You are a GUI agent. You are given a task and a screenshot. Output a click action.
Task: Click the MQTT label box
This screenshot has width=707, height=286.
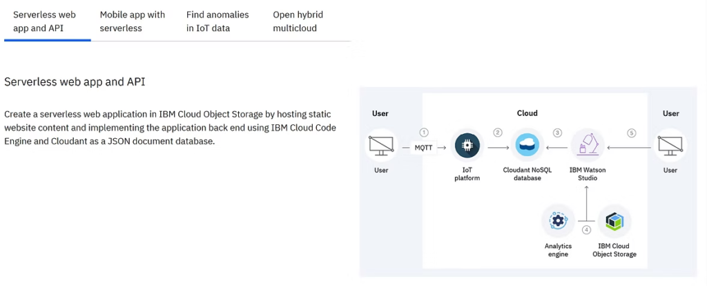point(423,148)
